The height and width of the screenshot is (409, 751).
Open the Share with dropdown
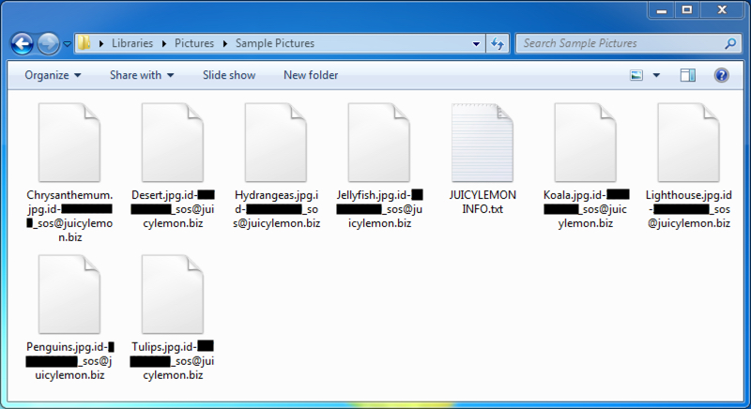[142, 75]
